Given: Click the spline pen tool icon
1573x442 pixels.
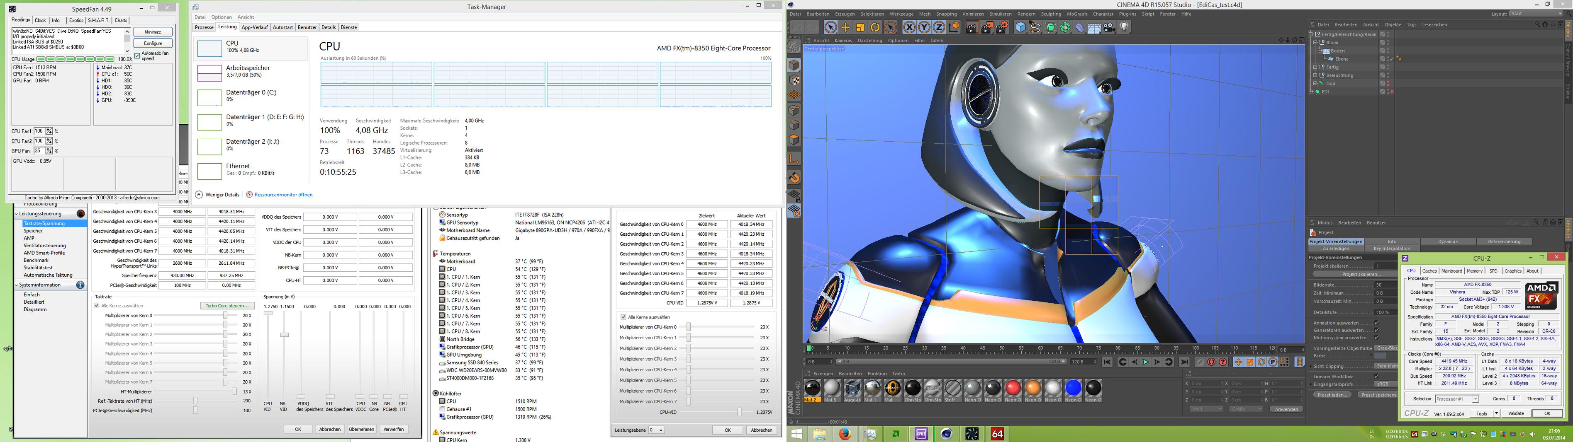Looking at the screenshot, I should (x=1035, y=27).
